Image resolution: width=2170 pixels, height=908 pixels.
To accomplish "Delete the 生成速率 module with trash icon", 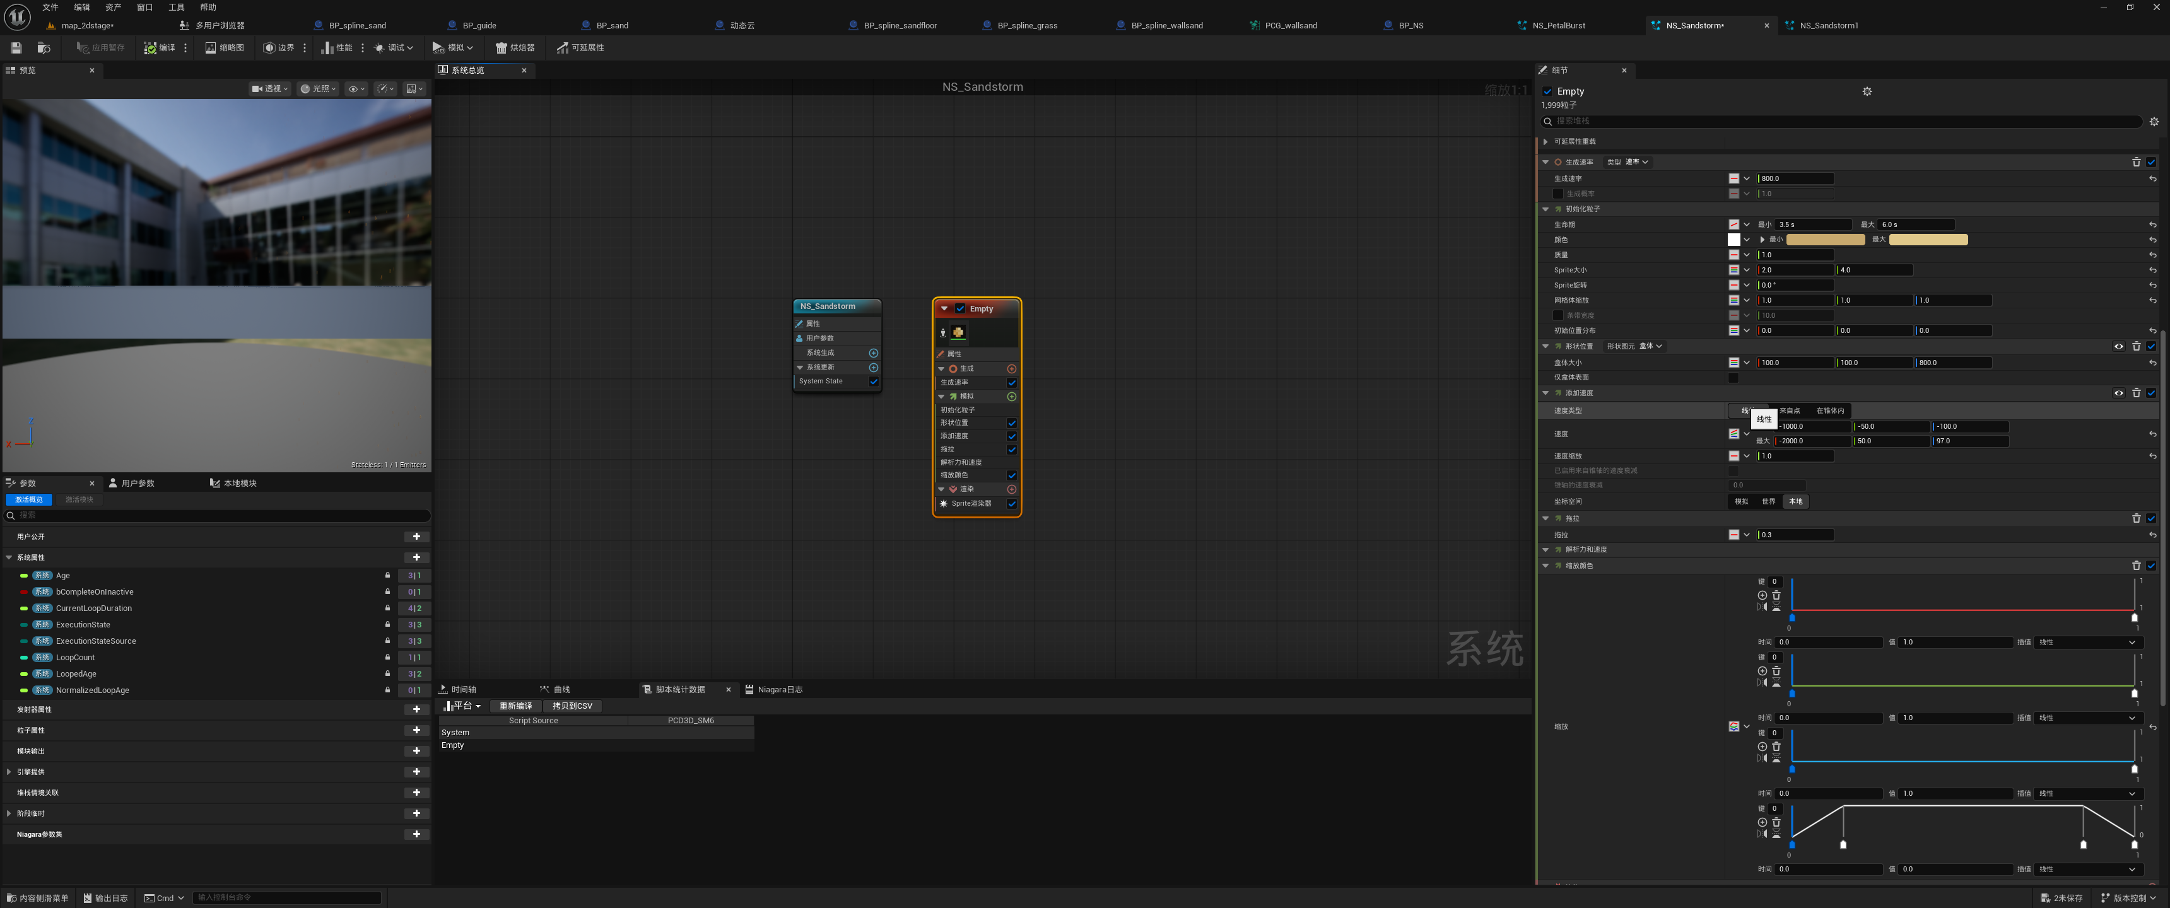I will 2135,161.
